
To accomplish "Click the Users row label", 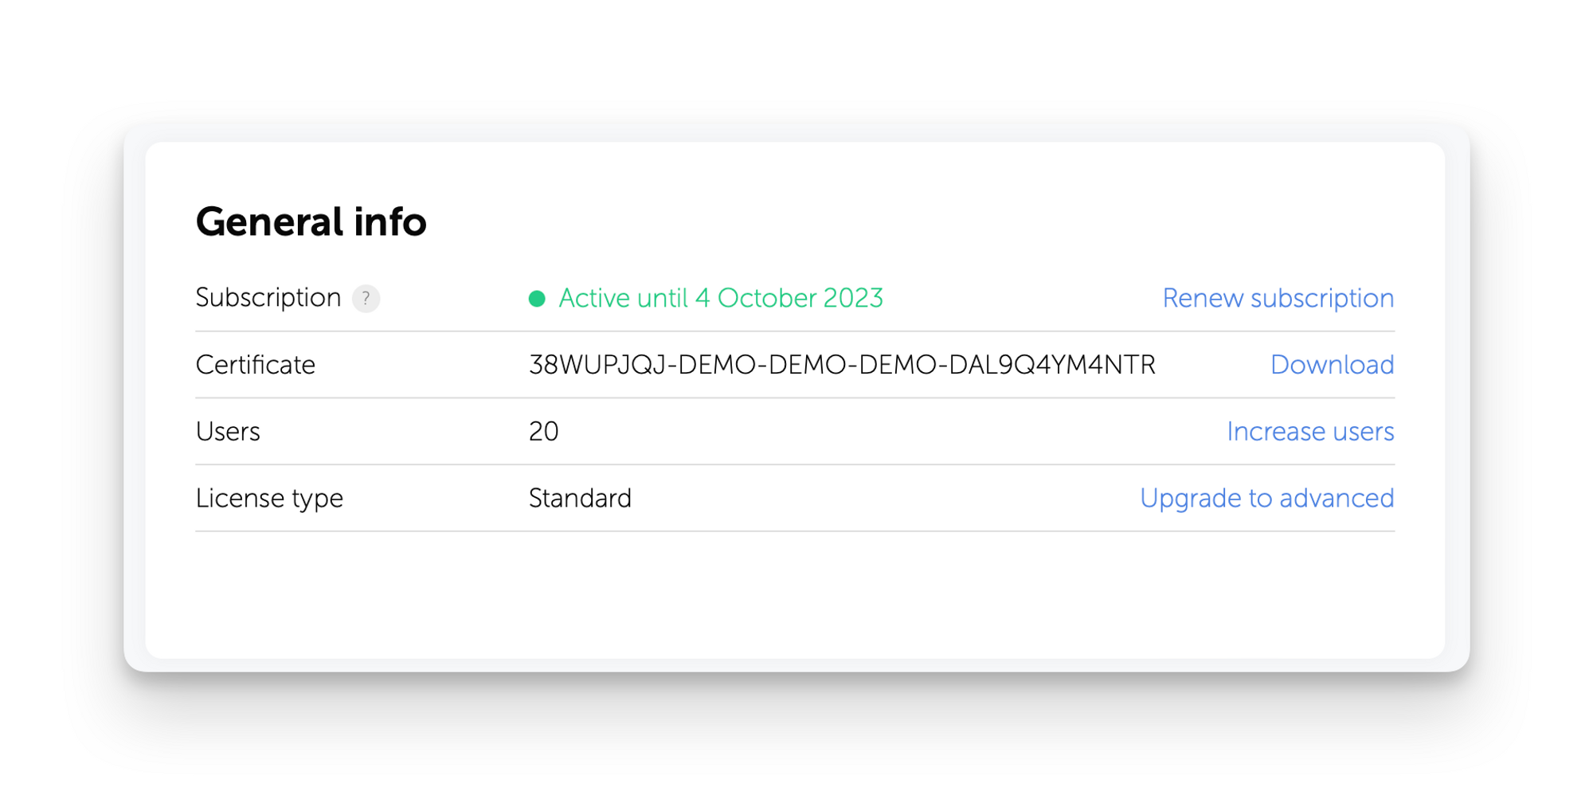I will pyautogui.click(x=228, y=431).
